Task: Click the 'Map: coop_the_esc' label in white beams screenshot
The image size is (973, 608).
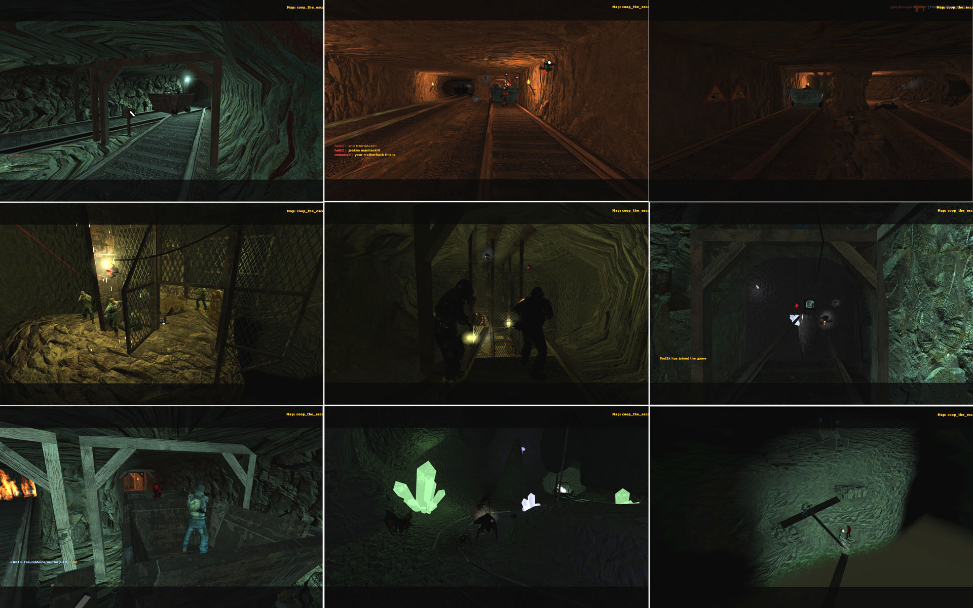Action: pos(305,414)
